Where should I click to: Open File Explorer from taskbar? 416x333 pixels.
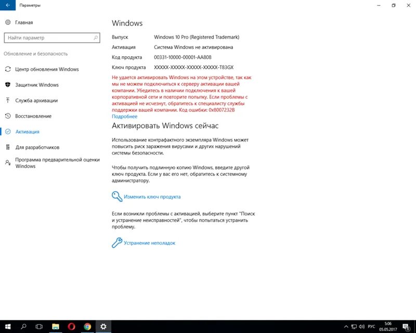[56, 327]
